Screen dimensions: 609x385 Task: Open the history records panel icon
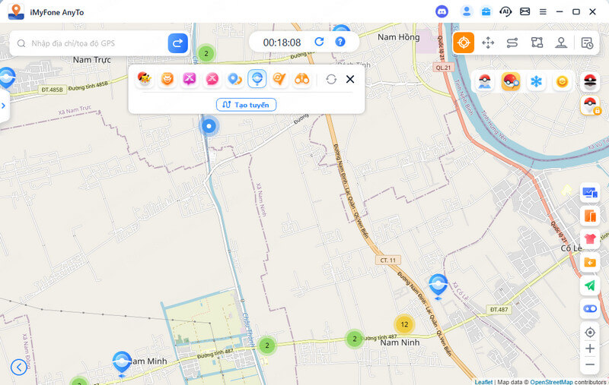(587, 43)
